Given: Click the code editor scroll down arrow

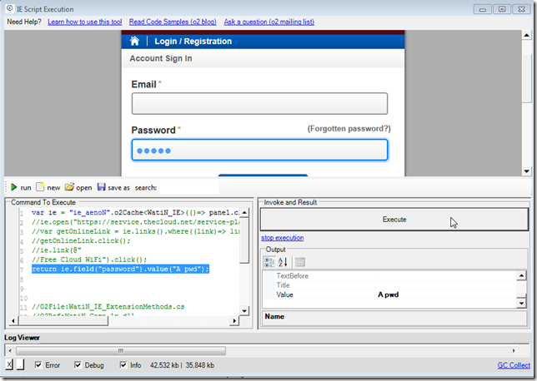Looking at the screenshot, I should pyautogui.click(x=244, y=310).
